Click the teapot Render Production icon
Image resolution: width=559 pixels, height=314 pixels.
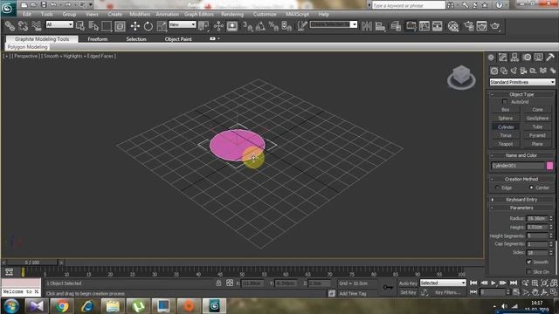point(495,26)
